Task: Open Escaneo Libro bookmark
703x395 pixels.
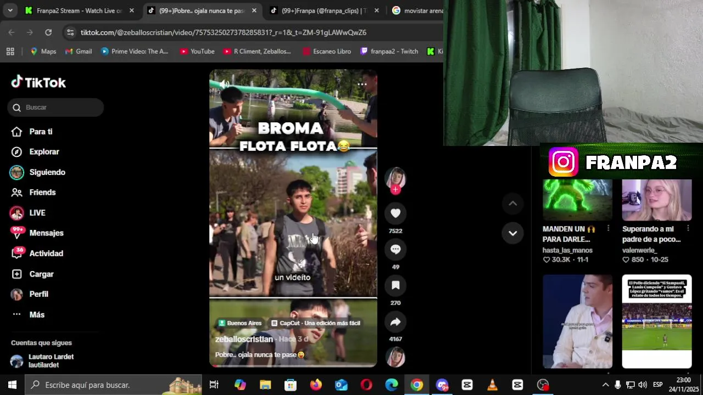Action: tap(326, 51)
